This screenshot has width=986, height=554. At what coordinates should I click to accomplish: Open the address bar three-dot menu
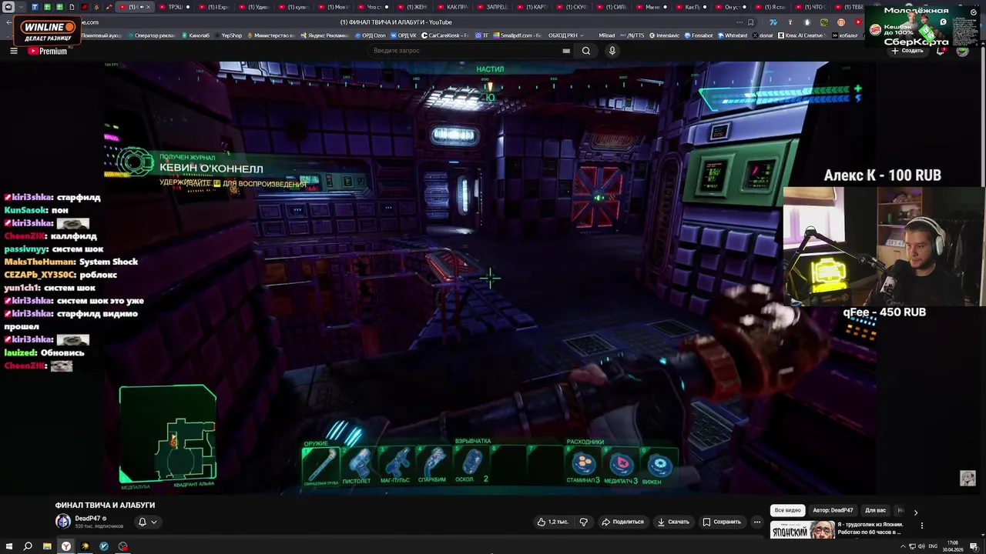(x=738, y=22)
